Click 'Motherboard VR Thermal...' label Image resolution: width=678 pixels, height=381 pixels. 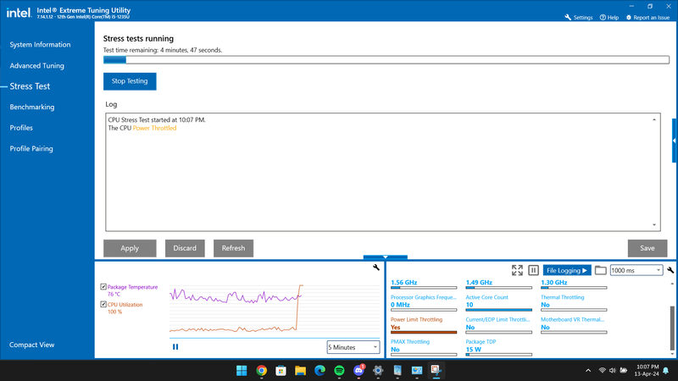(x=572, y=320)
